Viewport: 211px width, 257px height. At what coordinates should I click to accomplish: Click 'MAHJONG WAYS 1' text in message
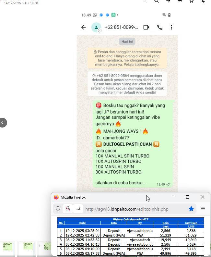(x=123, y=131)
